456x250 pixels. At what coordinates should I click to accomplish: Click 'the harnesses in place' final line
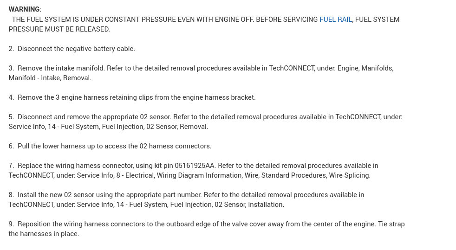[x=44, y=234]
